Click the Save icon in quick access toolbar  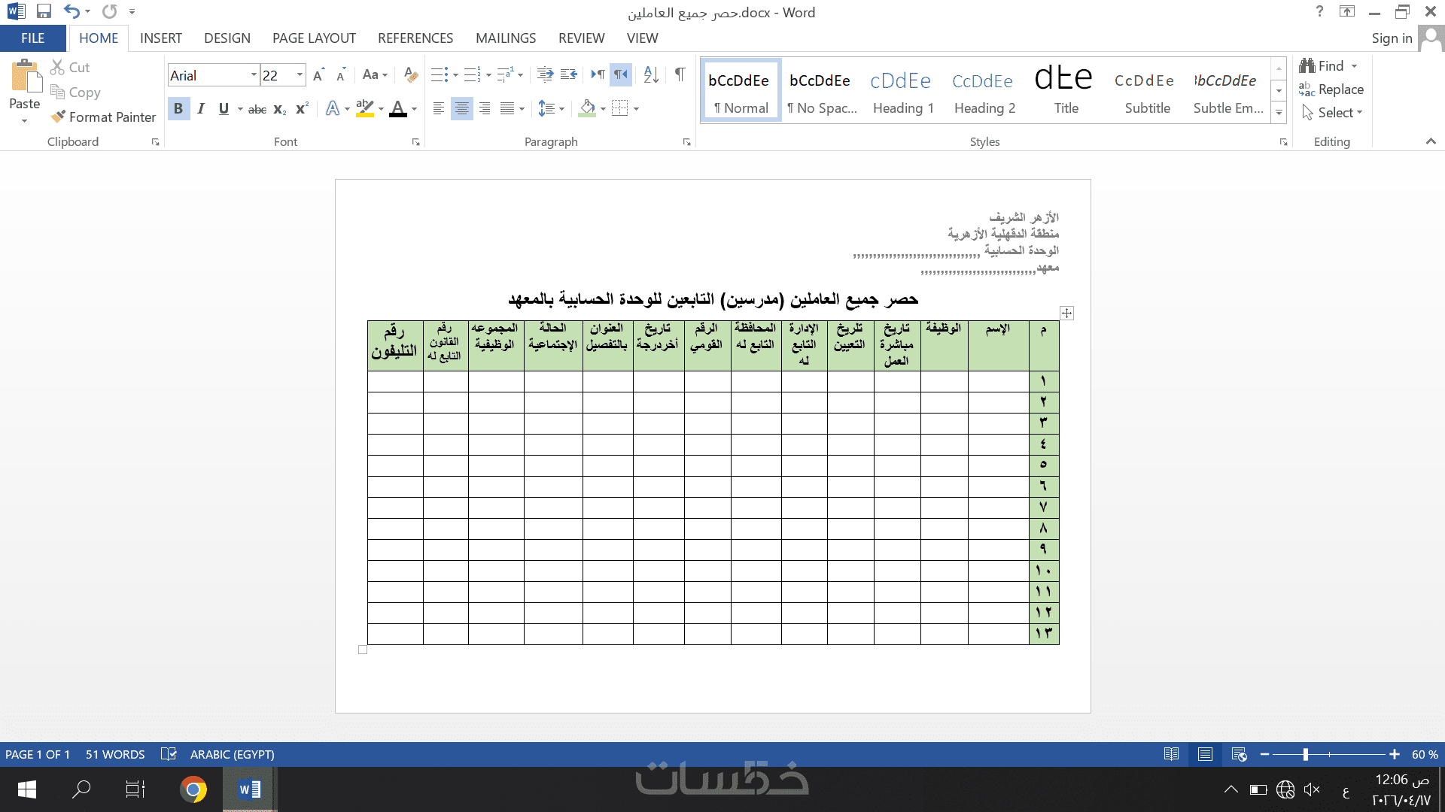[x=44, y=11]
